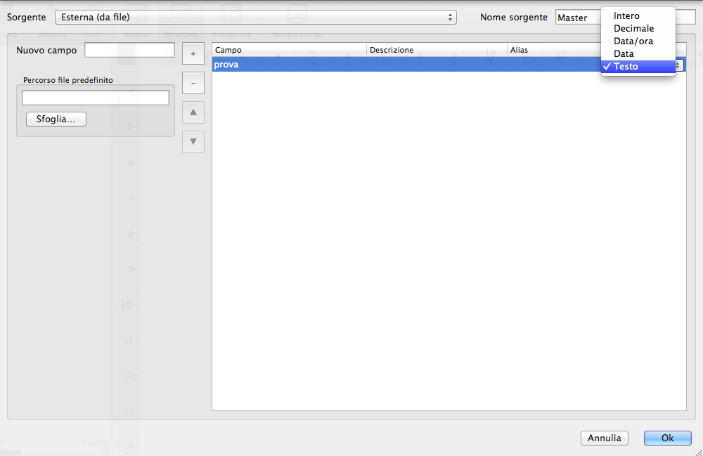This screenshot has height=456, width=703.
Task: Click the plus button to add field
Action: tap(193, 53)
